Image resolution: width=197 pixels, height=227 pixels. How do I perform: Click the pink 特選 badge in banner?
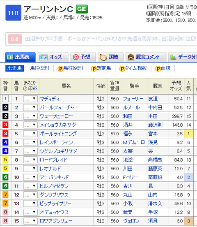pos(15,39)
